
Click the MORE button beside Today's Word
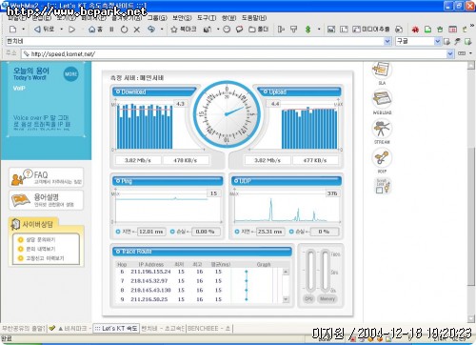[70, 74]
